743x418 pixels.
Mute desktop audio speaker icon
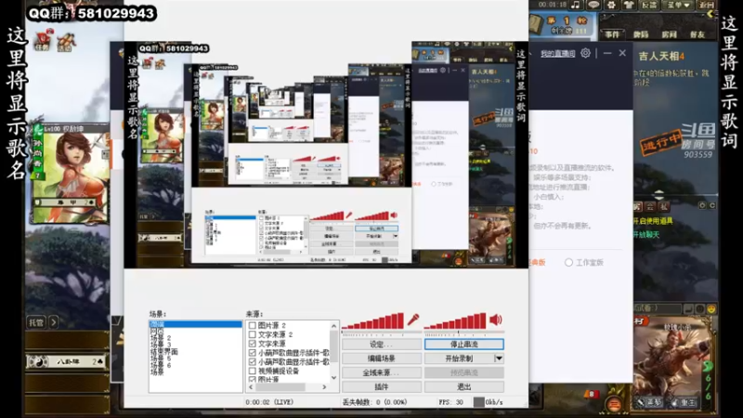pos(496,320)
